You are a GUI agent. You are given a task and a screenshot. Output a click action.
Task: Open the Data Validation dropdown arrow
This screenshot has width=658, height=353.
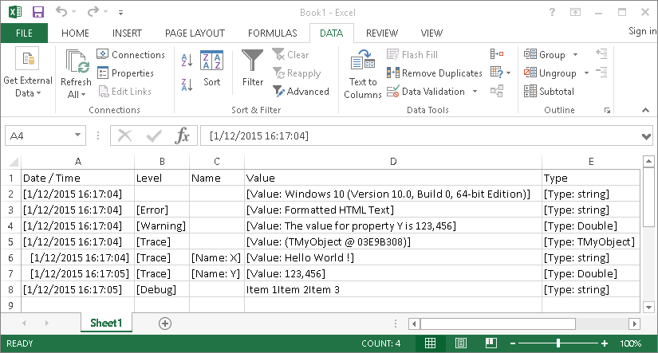pos(475,92)
